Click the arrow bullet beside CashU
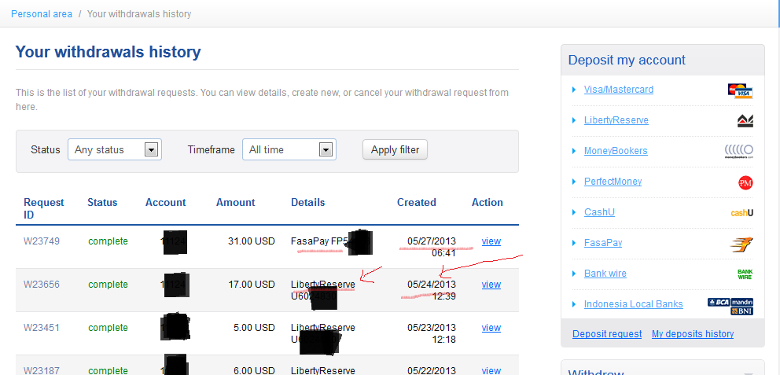 pyautogui.click(x=574, y=212)
